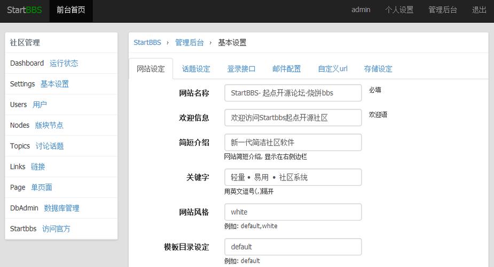Switch to the 邮件配置 tab
Viewport: 494px width, 267px height.
tap(287, 69)
